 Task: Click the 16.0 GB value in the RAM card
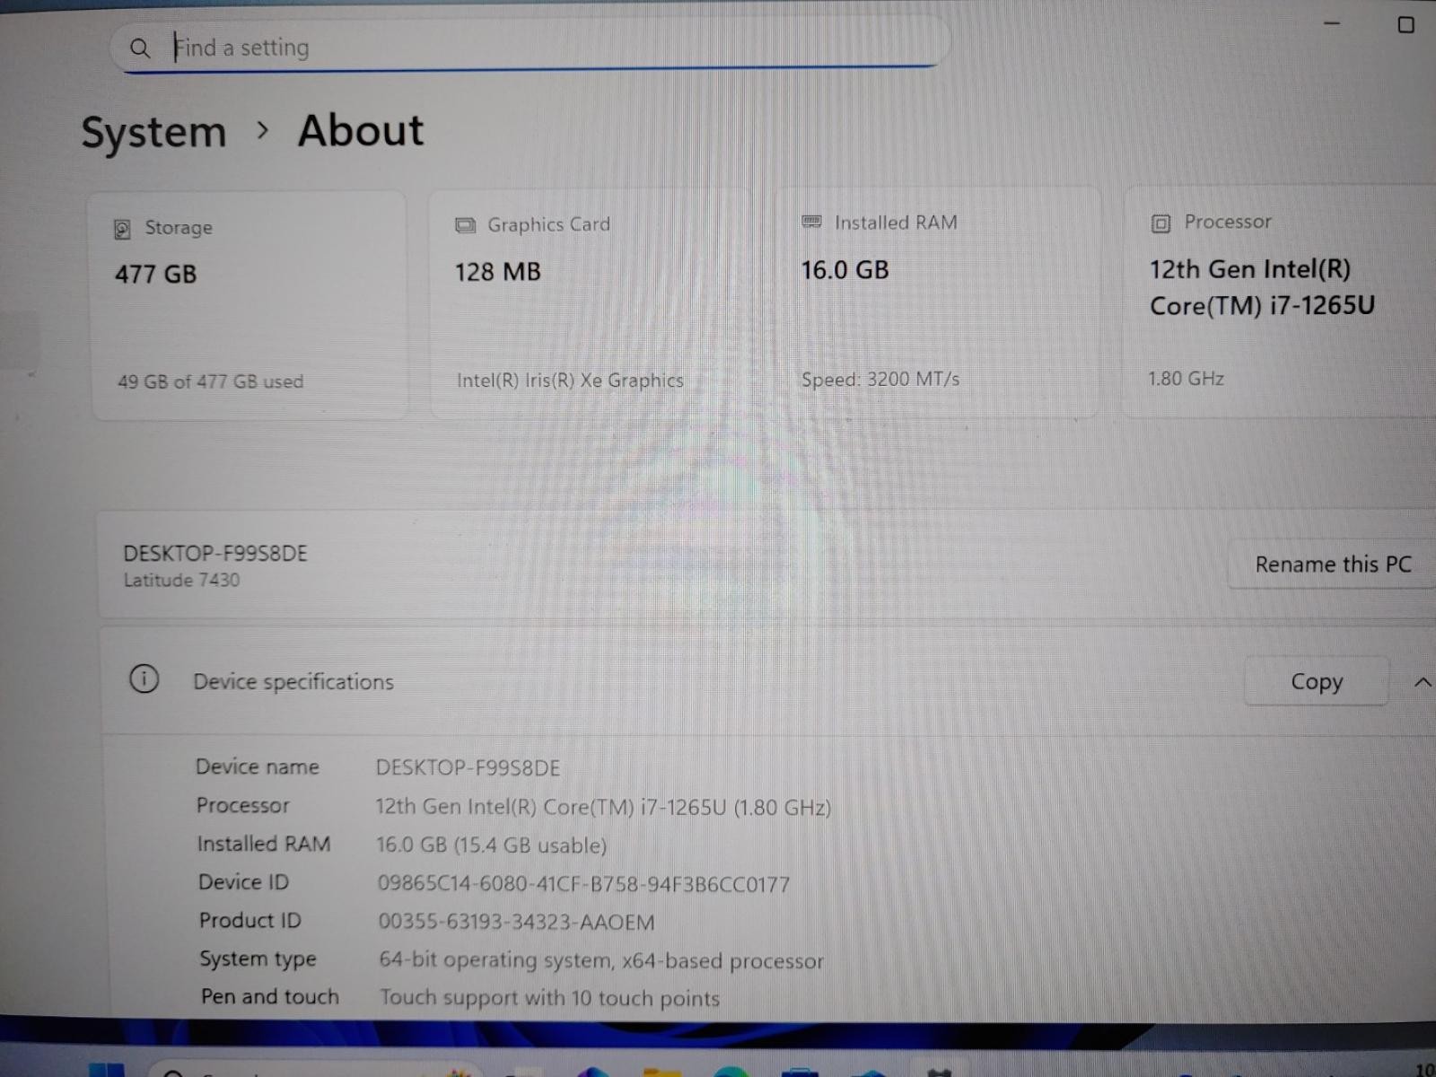point(845,270)
